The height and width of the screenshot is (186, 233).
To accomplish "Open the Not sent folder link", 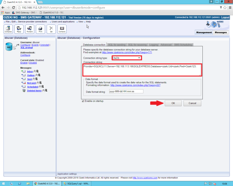I will coord(31,83).
